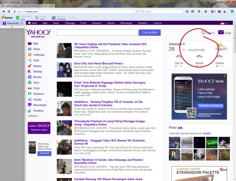Click the Firefox back arrow button

pos(4,11)
